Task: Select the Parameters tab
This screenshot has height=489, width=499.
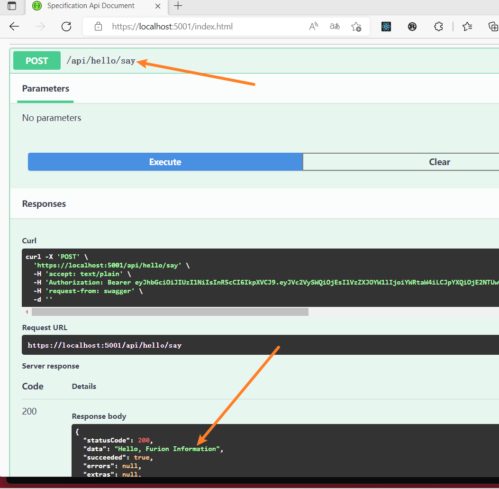Action: tap(45, 89)
